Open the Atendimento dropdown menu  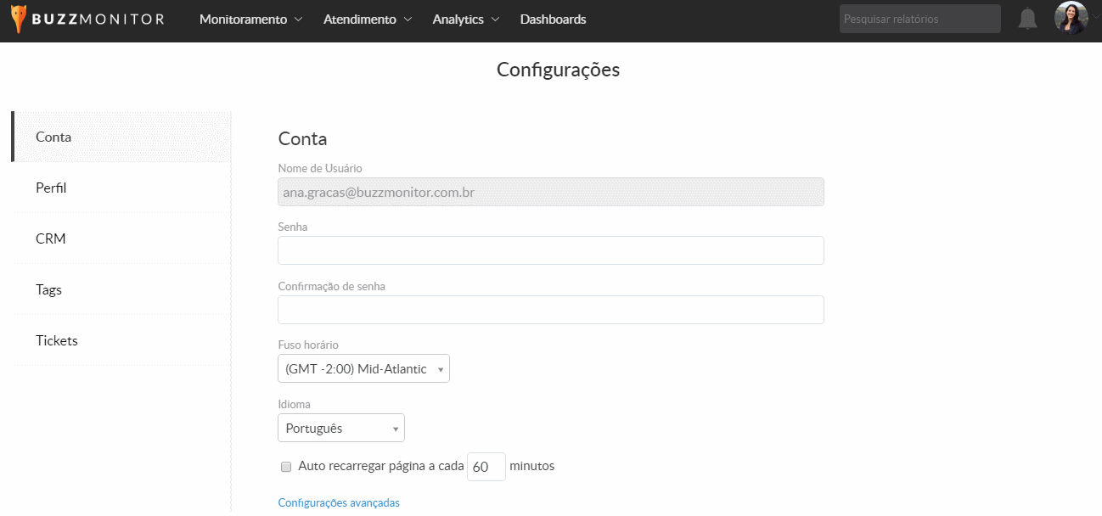tap(367, 20)
